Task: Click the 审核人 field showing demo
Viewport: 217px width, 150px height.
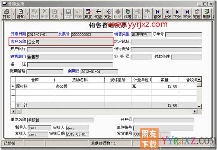Action: point(77,128)
